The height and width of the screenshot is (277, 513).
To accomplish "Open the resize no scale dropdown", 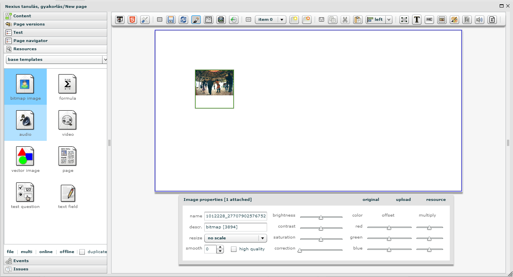I will (x=235, y=238).
